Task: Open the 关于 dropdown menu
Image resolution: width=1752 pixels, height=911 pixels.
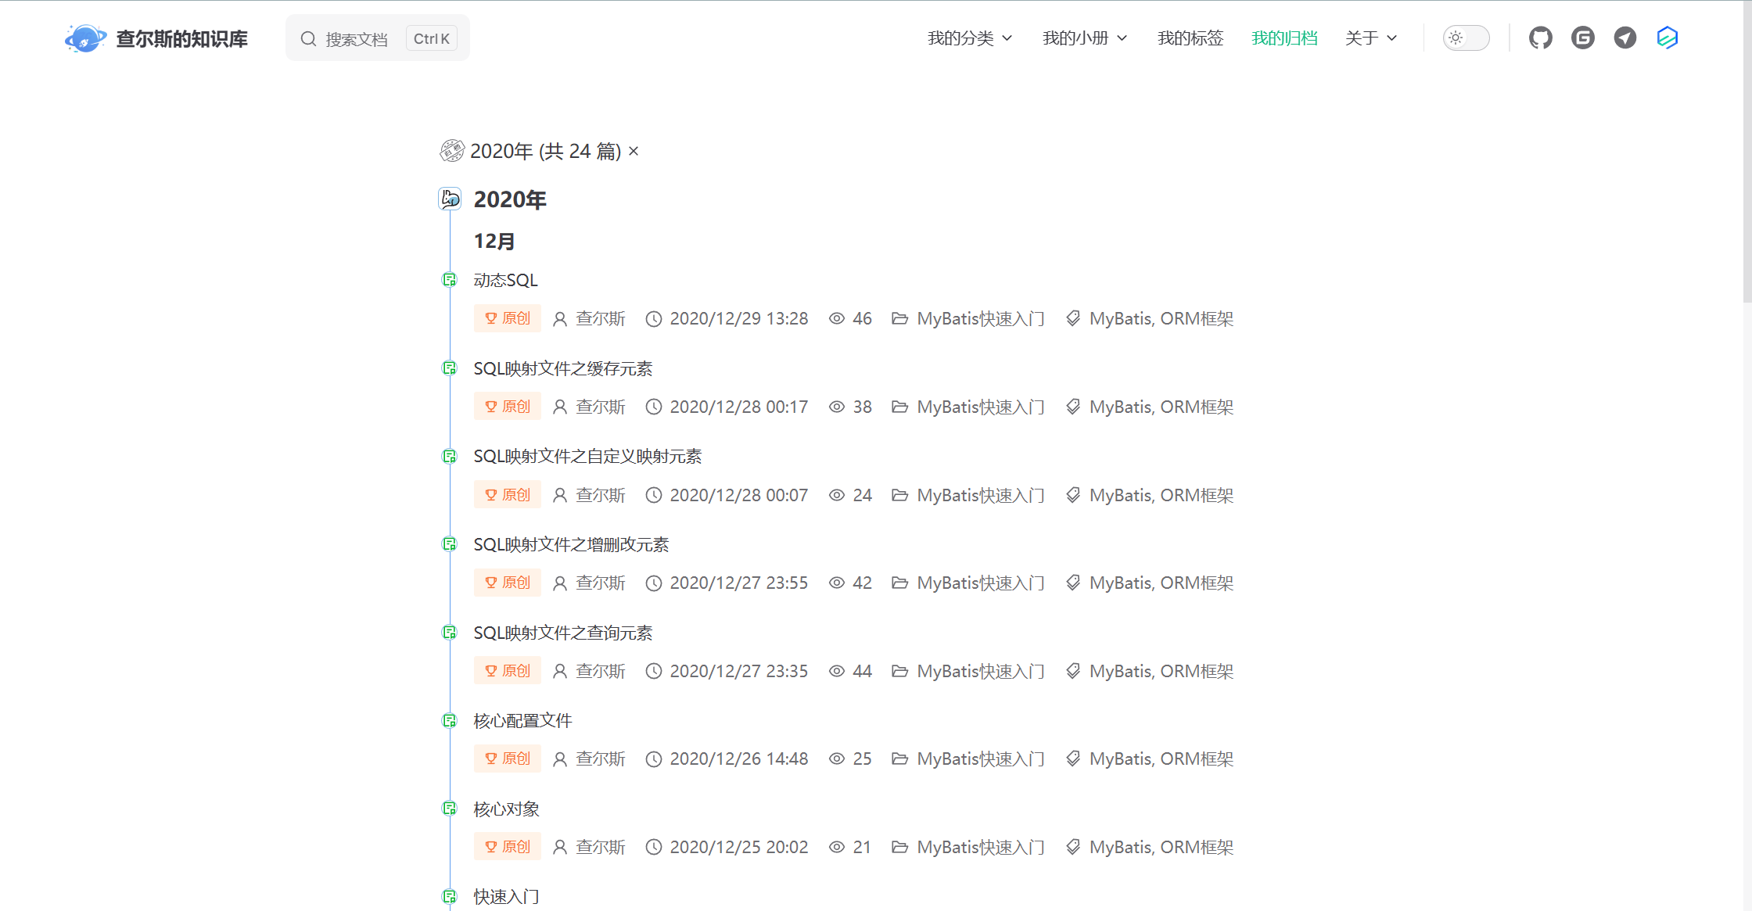Action: click(x=1370, y=38)
